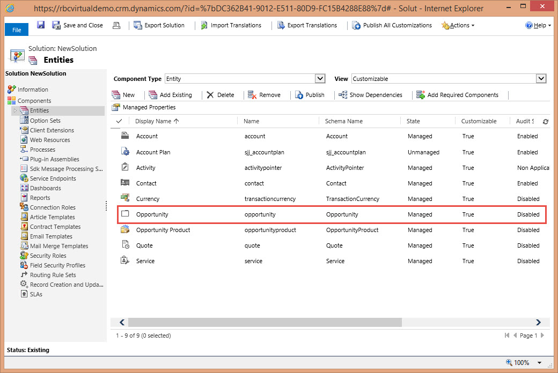Click the printer icon in toolbar
This screenshot has width=558, height=373.
point(116,25)
